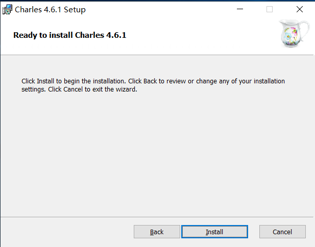Click the Install button
315x247 pixels.
point(214,232)
